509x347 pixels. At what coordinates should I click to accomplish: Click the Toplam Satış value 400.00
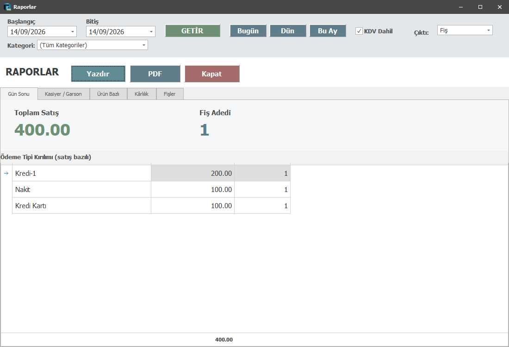click(42, 130)
